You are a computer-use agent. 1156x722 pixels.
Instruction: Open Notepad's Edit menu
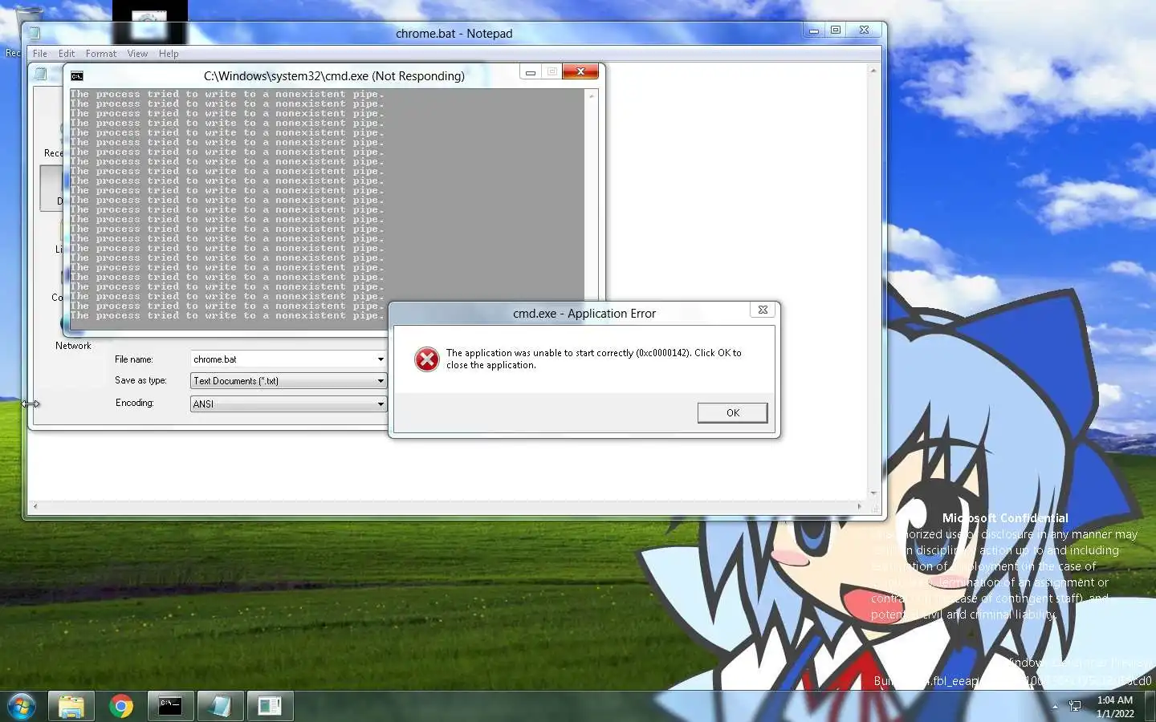coord(67,54)
